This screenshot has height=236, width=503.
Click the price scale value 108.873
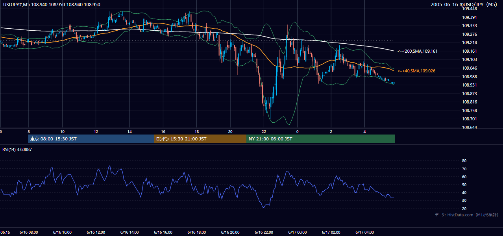tap(470, 94)
